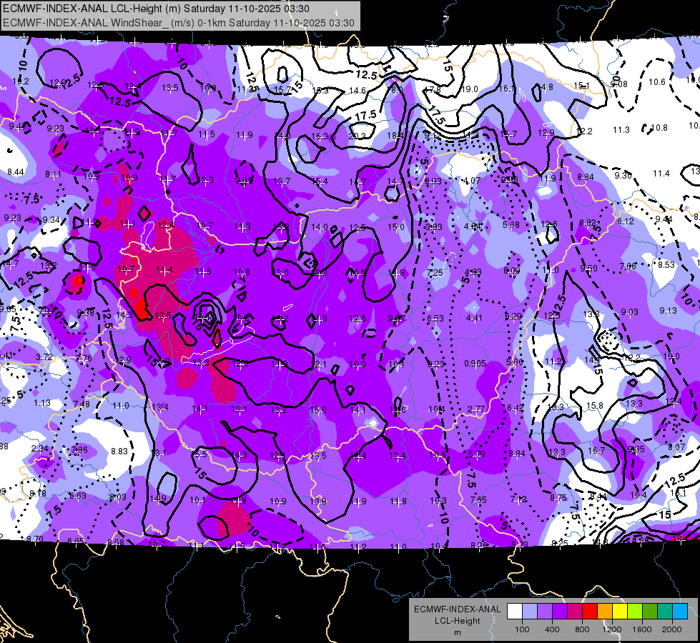Click the legend tick label 800
This screenshot has width=700, height=643.
point(582,629)
